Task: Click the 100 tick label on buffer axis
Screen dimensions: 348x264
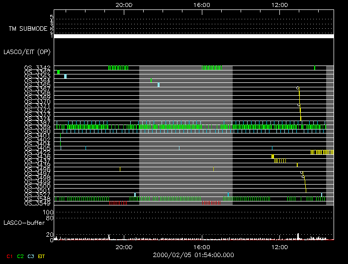Action: point(48,212)
